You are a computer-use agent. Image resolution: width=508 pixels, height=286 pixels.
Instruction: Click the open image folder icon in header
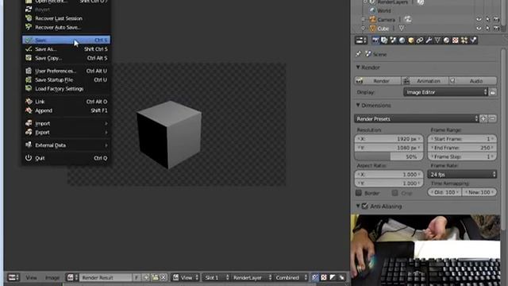pos(156,277)
